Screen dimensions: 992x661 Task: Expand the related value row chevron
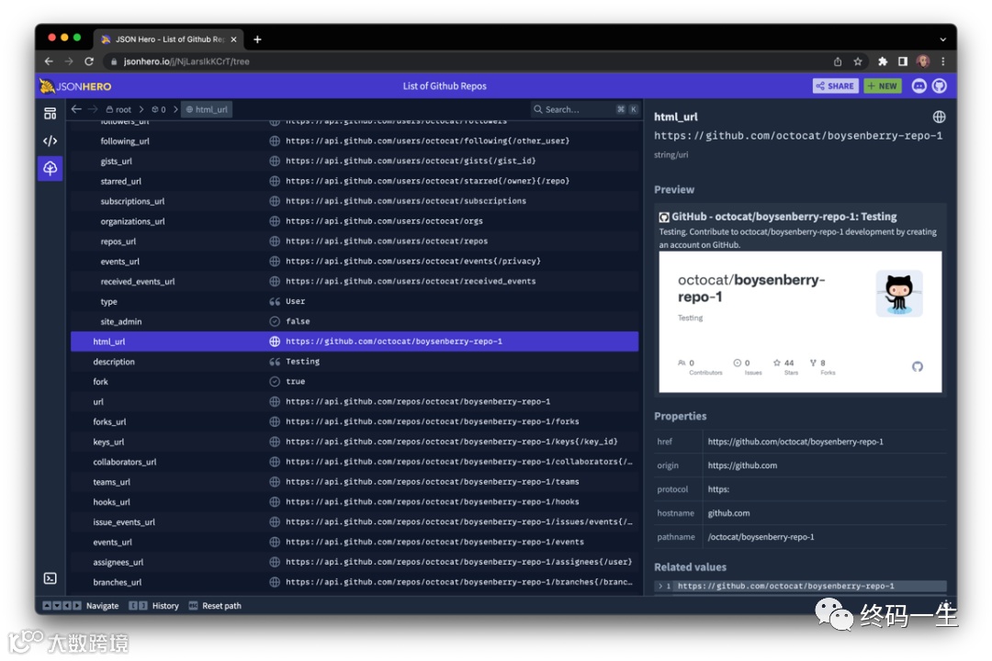tap(660, 587)
